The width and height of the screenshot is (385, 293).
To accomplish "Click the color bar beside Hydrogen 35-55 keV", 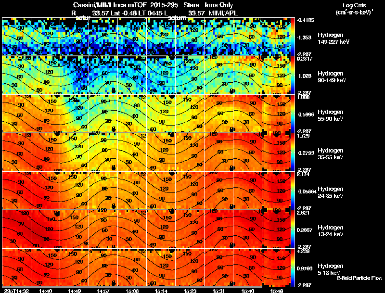I will tap(293, 152).
